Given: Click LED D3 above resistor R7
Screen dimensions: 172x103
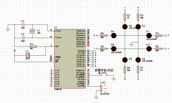Looking at the screenshot, I should (x=138, y=60).
